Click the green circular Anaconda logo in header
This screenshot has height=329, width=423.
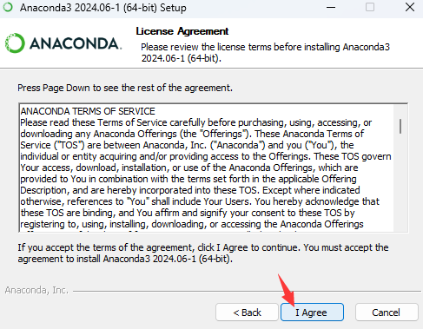click(15, 43)
